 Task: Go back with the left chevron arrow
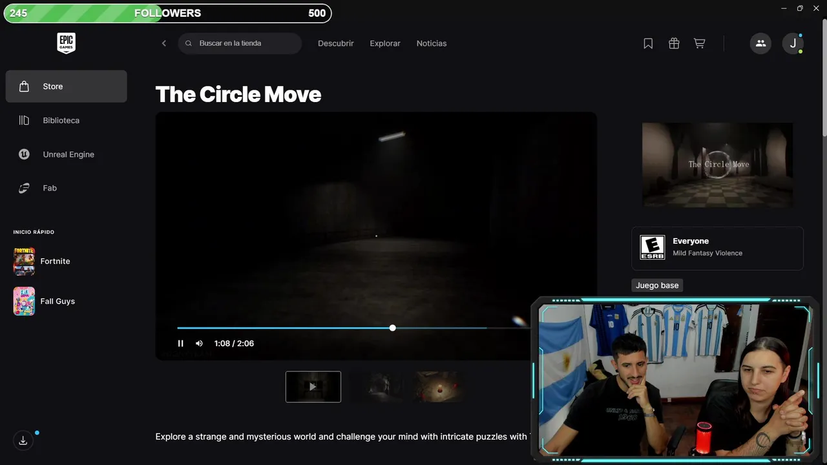(164, 43)
